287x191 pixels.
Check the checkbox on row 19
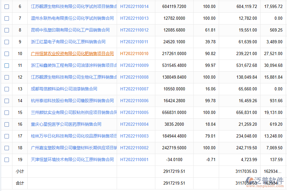coord(7,159)
